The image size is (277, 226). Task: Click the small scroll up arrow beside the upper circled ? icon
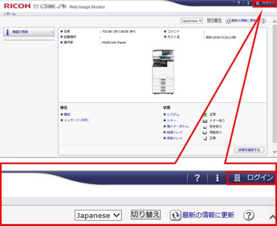tap(275, 21)
